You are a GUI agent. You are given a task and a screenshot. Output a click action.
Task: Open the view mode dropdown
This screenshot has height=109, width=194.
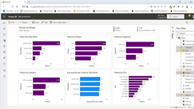tap(188, 22)
